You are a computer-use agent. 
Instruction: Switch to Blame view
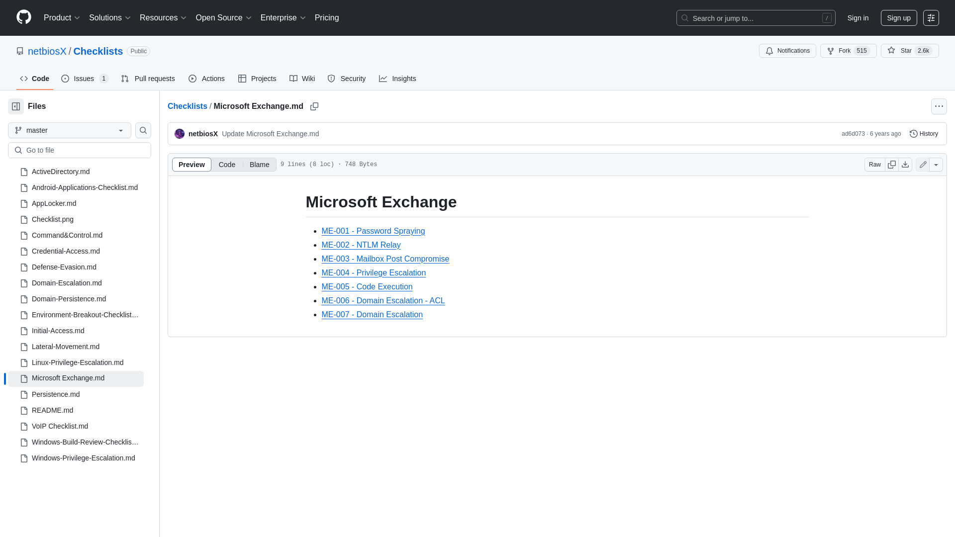point(259,165)
